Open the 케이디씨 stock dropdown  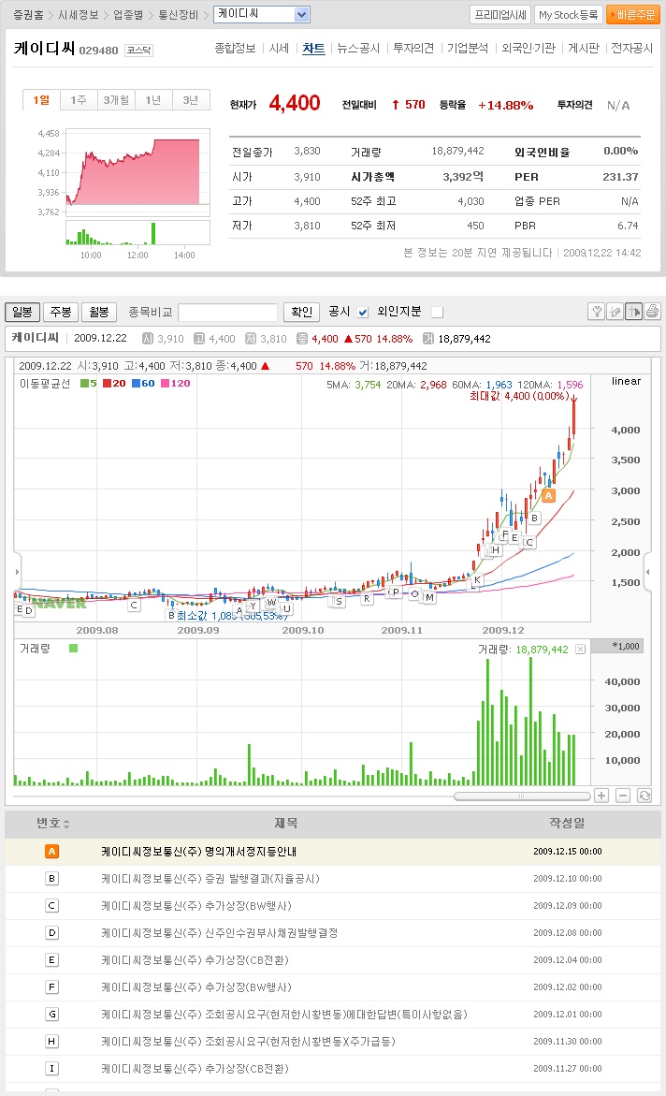(x=261, y=14)
